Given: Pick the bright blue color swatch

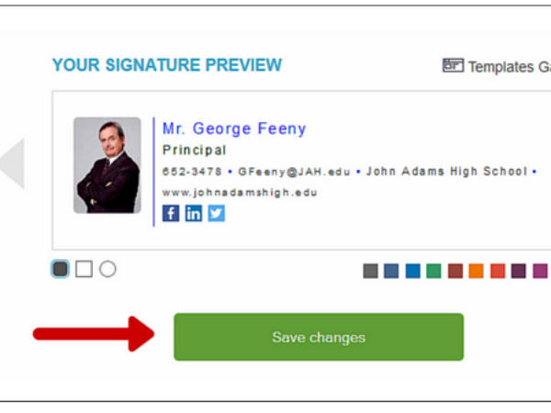Looking at the screenshot, I should 412,271.
